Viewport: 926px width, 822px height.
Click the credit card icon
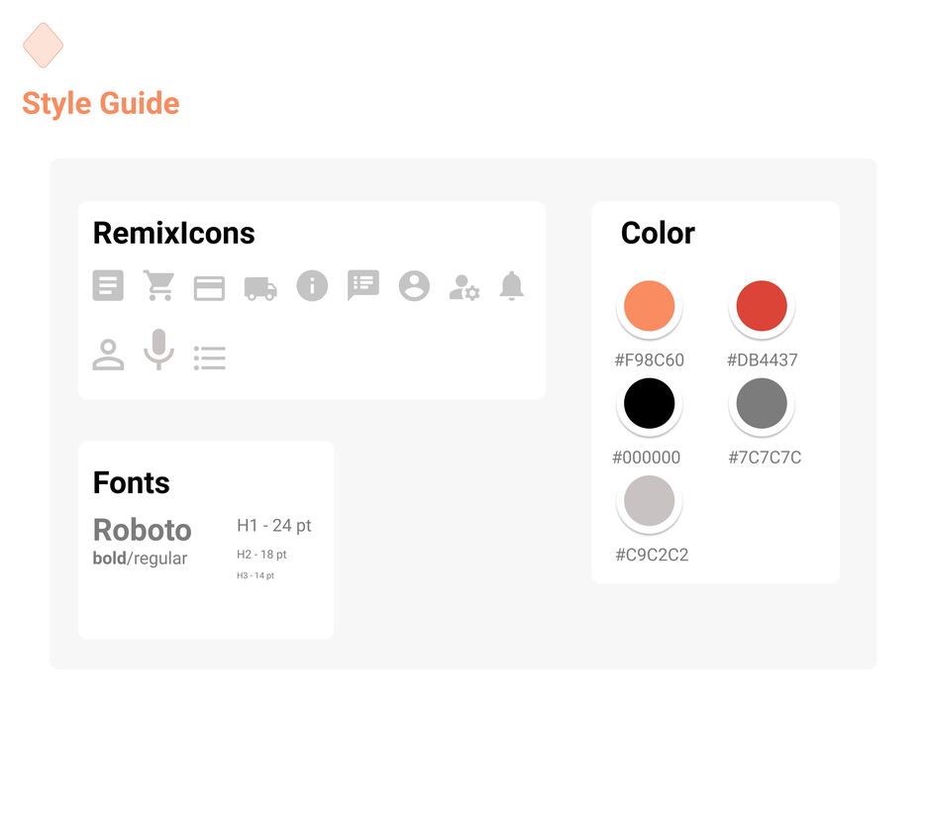pyautogui.click(x=209, y=289)
